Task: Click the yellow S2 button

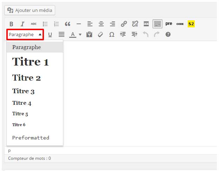Action: [191, 24]
